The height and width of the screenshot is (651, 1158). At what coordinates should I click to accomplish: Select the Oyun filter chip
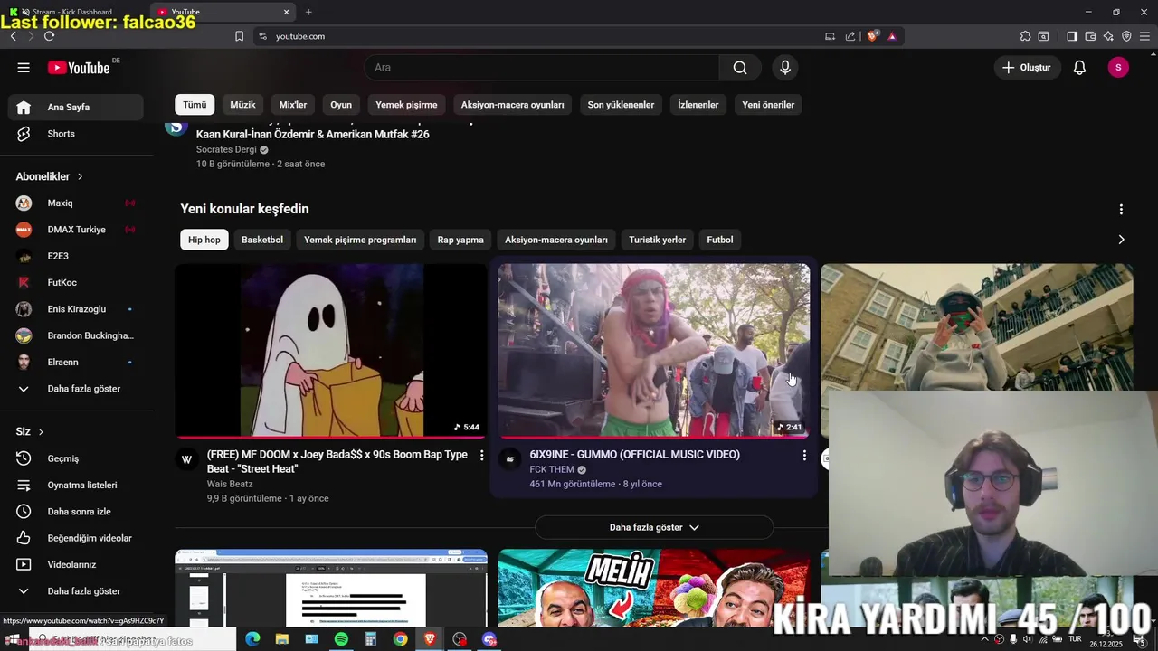point(341,105)
